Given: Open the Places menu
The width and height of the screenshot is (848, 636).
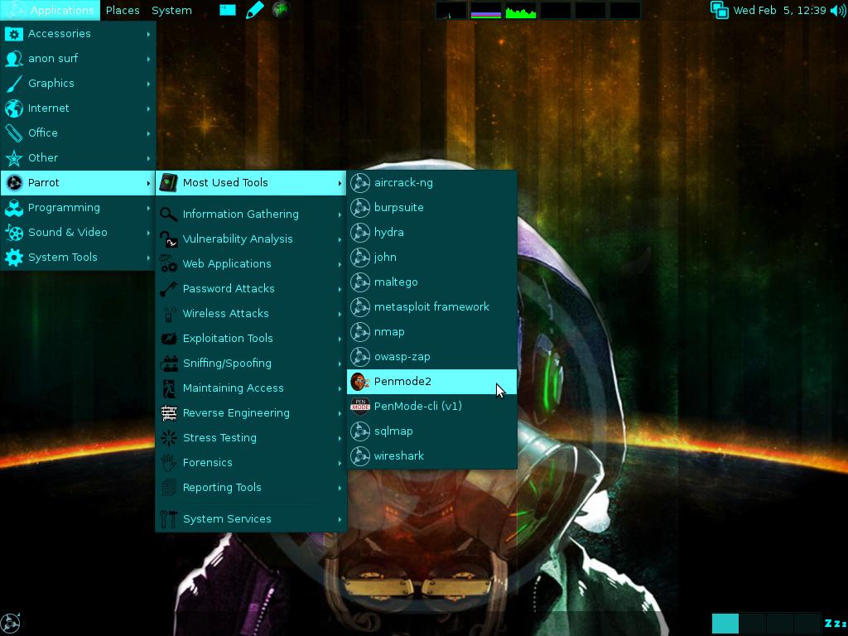Looking at the screenshot, I should click(x=122, y=10).
